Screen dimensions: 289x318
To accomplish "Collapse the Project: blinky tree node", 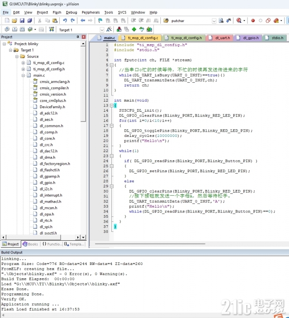I will coord(4,44).
